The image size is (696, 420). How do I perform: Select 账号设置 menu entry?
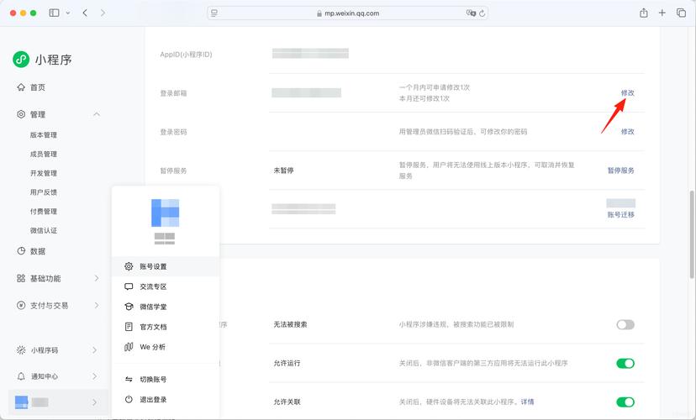(x=166, y=266)
